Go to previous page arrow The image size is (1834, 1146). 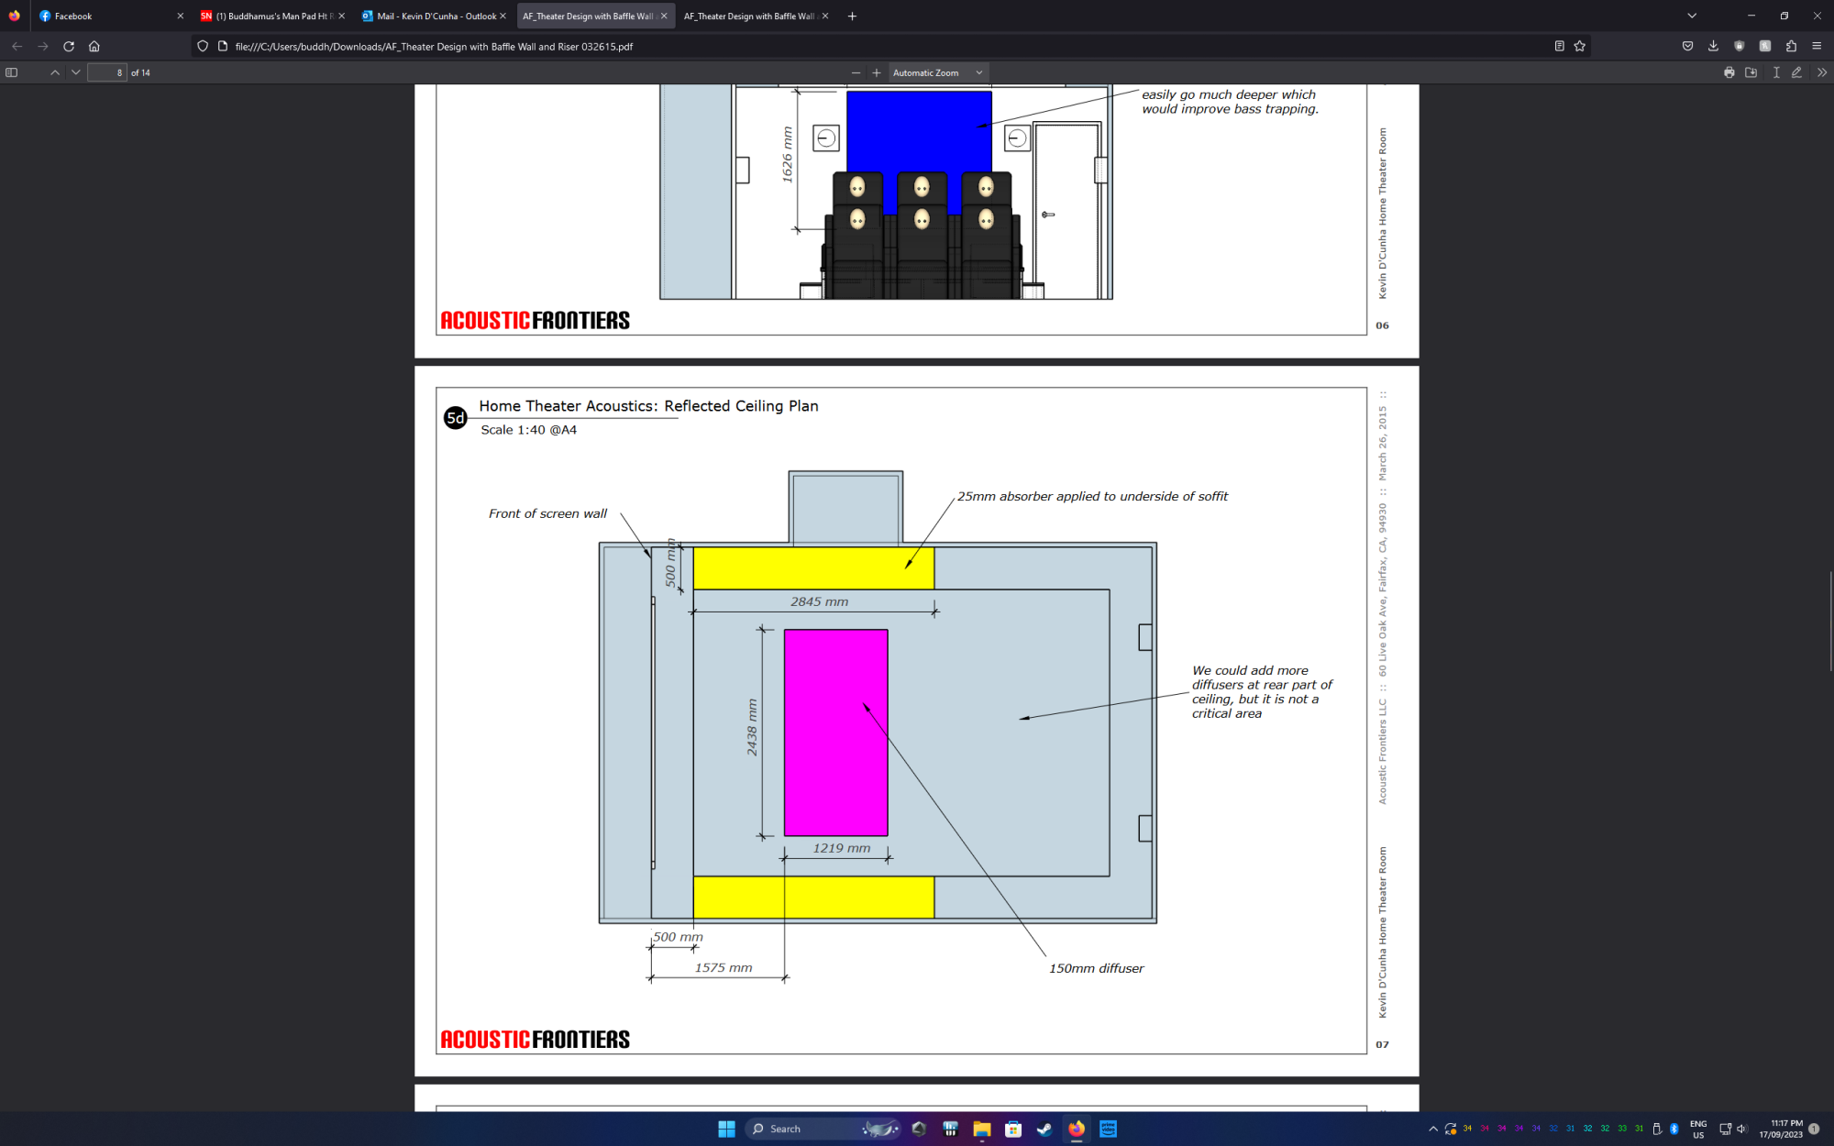[55, 72]
